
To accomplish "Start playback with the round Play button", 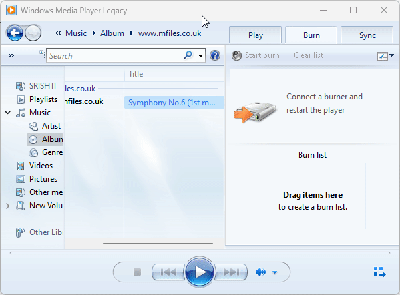I will 200,272.
